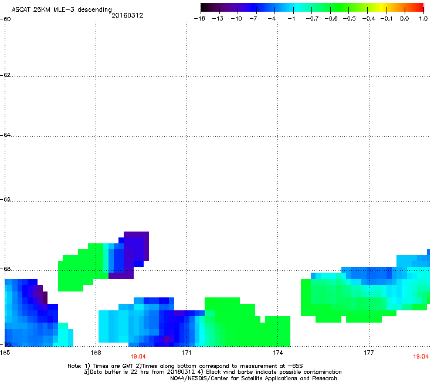The width and height of the screenshot is (434, 382).
Task: Click the longitude label "177"
Action: [x=369, y=353]
